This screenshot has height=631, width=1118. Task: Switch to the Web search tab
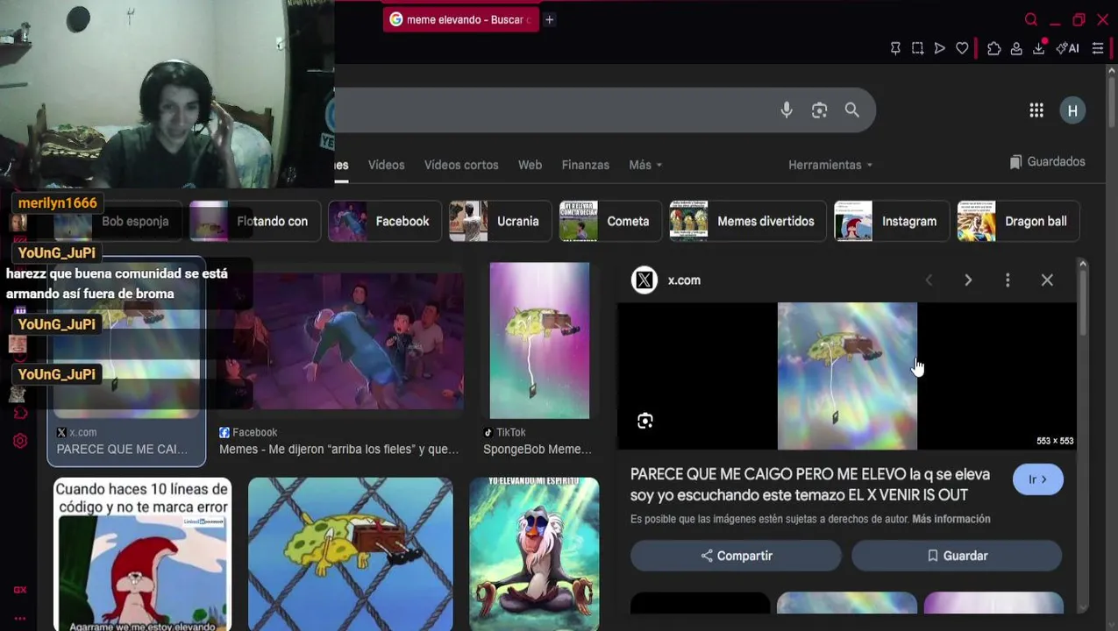point(530,165)
